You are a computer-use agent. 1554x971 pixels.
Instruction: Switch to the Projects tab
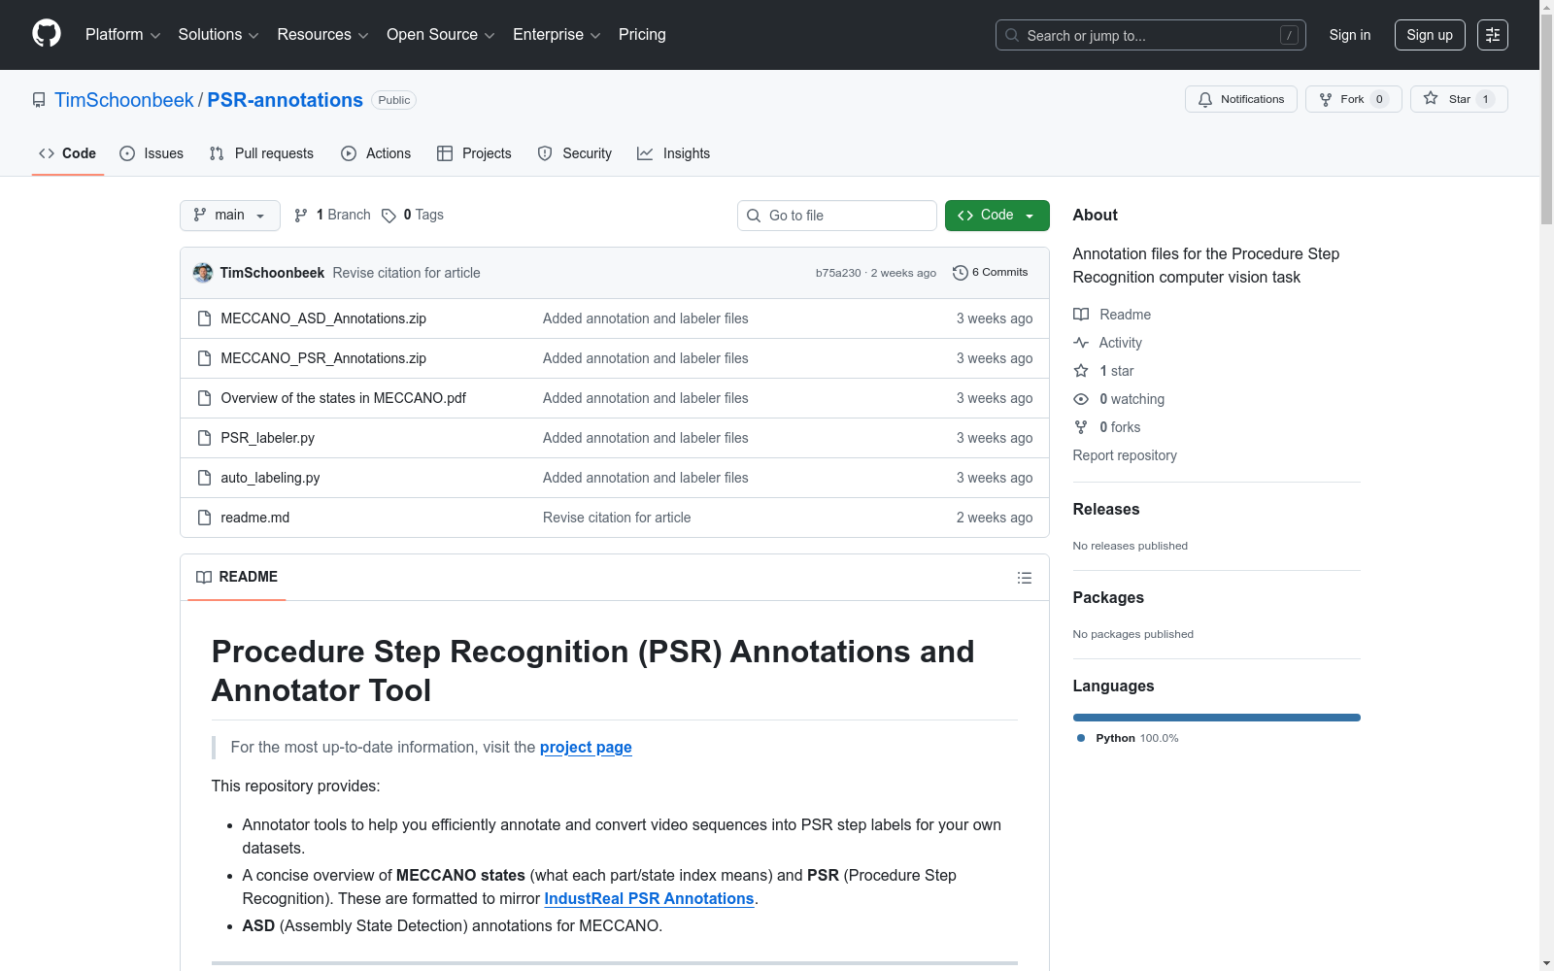[x=474, y=153]
